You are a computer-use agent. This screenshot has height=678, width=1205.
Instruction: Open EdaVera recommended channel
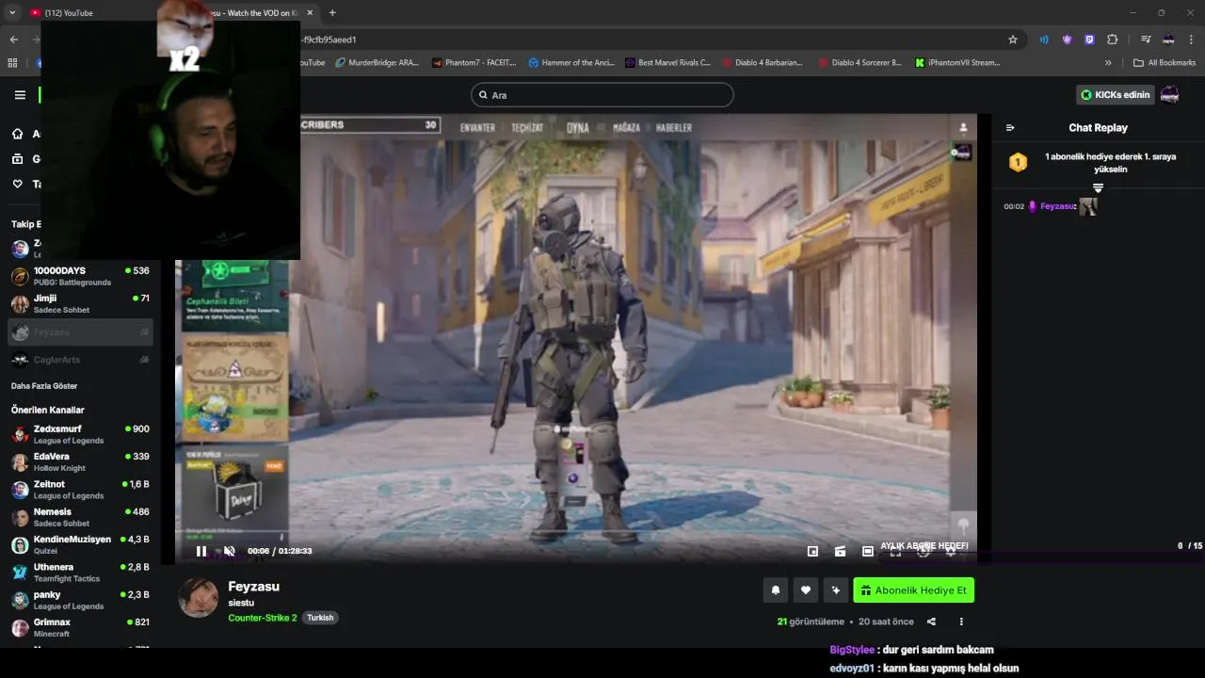(x=81, y=462)
